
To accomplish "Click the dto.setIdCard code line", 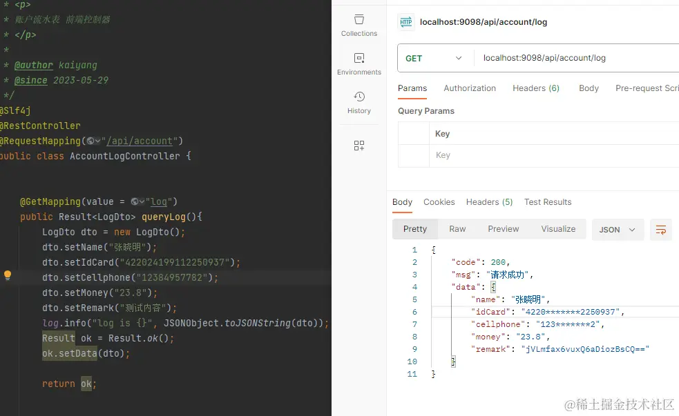I will point(141,262).
